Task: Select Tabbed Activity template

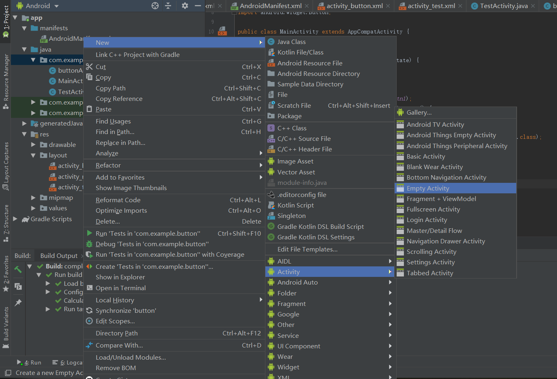Action: (x=456, y=273)
